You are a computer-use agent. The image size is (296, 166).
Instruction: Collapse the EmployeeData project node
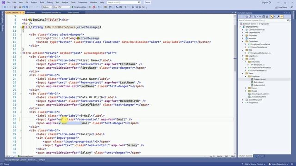point(240,27)
